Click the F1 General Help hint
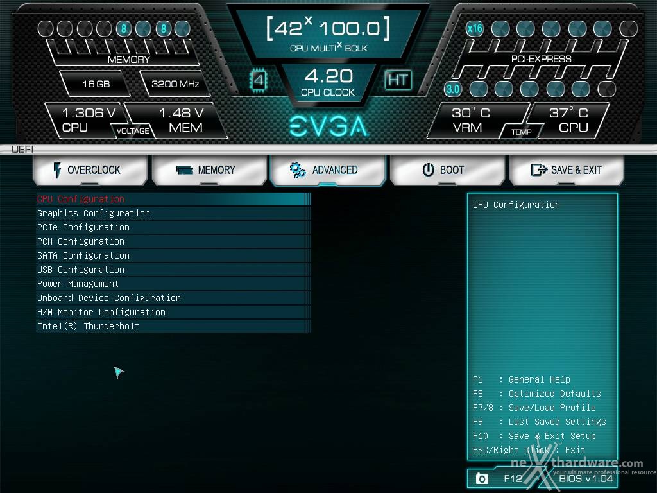 click(x=521, y=379)
